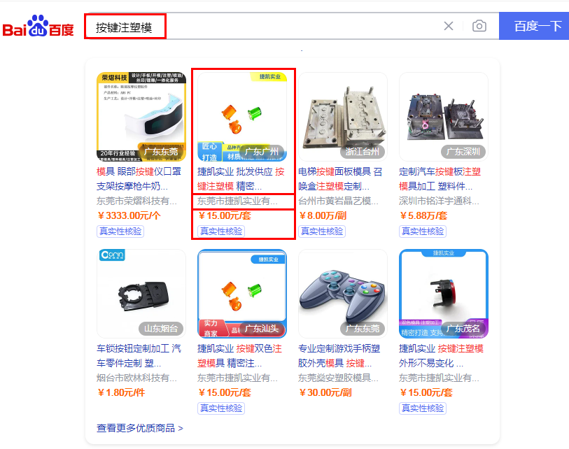This screenshot has height=449, width=569.
Task: Open the glasses product thumbnail from 荣熠科技
Action: click(x=141, y=117)
